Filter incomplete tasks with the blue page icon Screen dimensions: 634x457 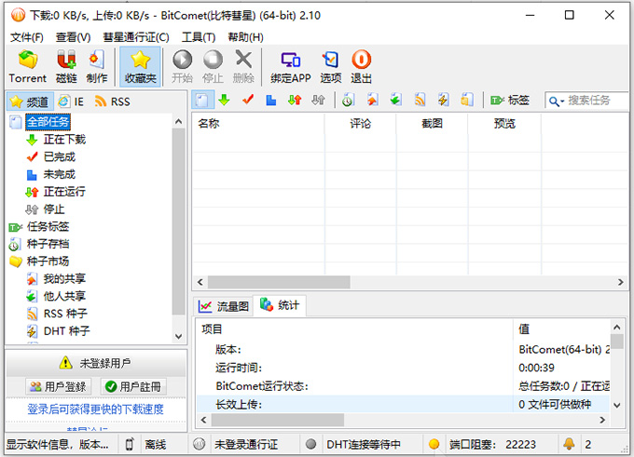coord(271,100)
